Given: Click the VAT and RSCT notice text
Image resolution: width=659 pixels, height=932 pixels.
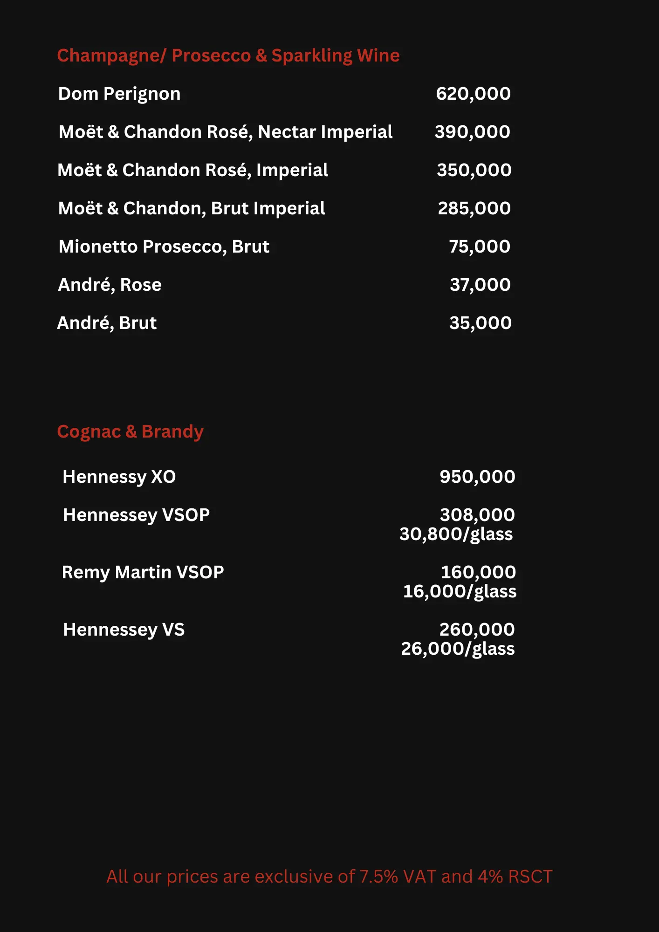Looking at the screenshot, I should click(329, 877).
